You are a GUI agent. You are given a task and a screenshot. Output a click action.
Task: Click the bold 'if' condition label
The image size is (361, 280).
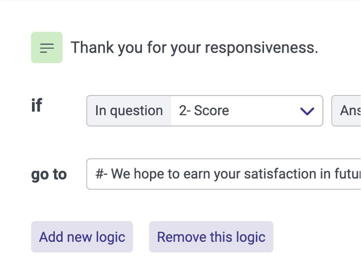[36, 105]
